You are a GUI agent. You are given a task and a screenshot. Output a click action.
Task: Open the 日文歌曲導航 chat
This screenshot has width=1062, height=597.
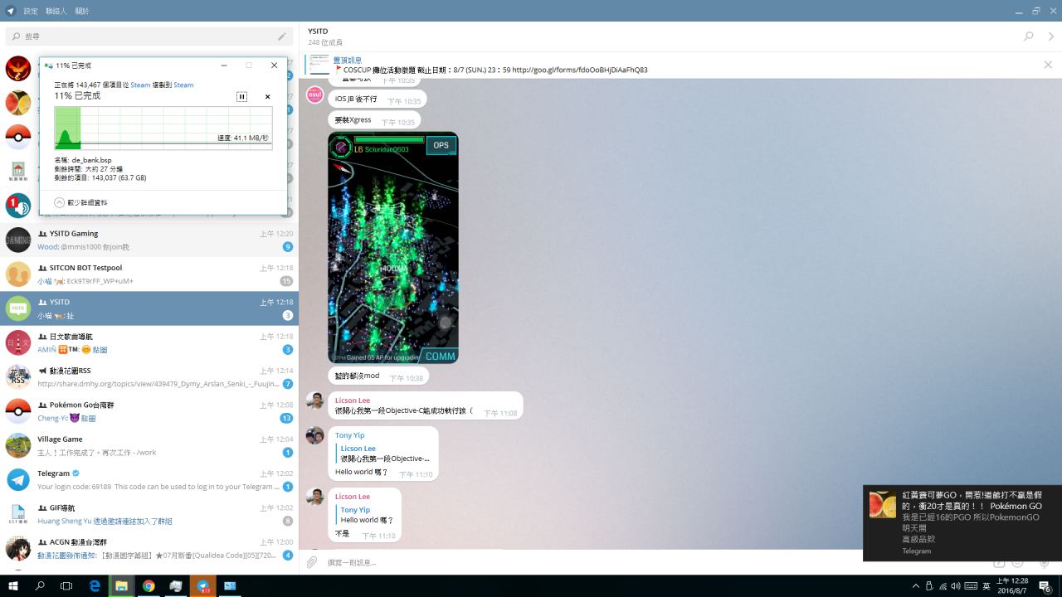coord(149,342)
